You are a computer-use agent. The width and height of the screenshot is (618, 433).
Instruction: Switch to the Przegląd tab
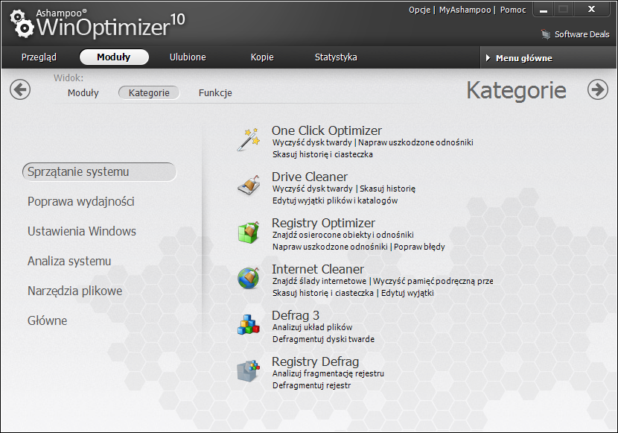click(x=39, y=57)
